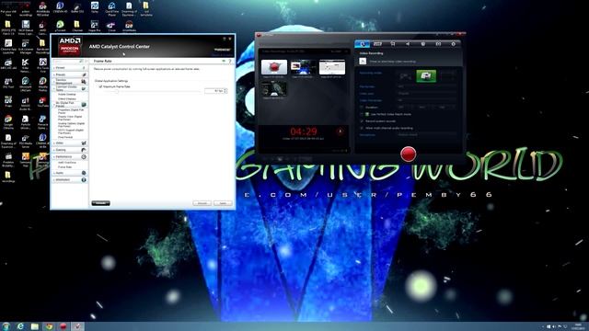The height and width of the screenshot is (331, 589).
Task: Expand Video section in Catalyst sidebar
Action: [x=70, y=143]
